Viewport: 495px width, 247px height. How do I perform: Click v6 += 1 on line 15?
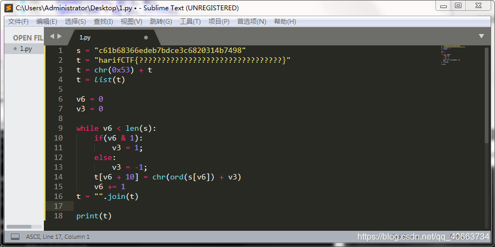(x=110, y=186)
